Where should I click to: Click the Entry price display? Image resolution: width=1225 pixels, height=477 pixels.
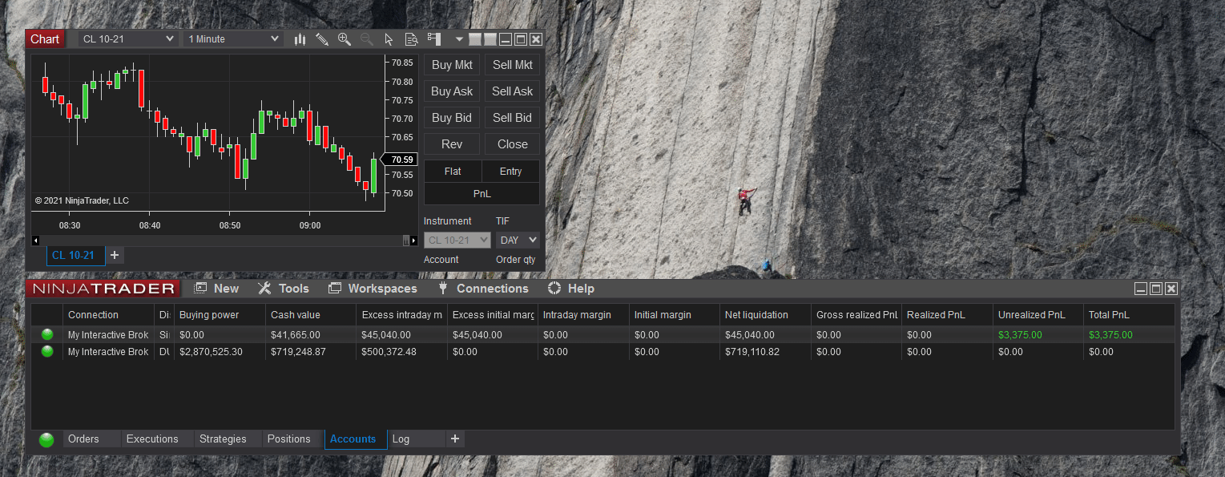coord(510,172)
